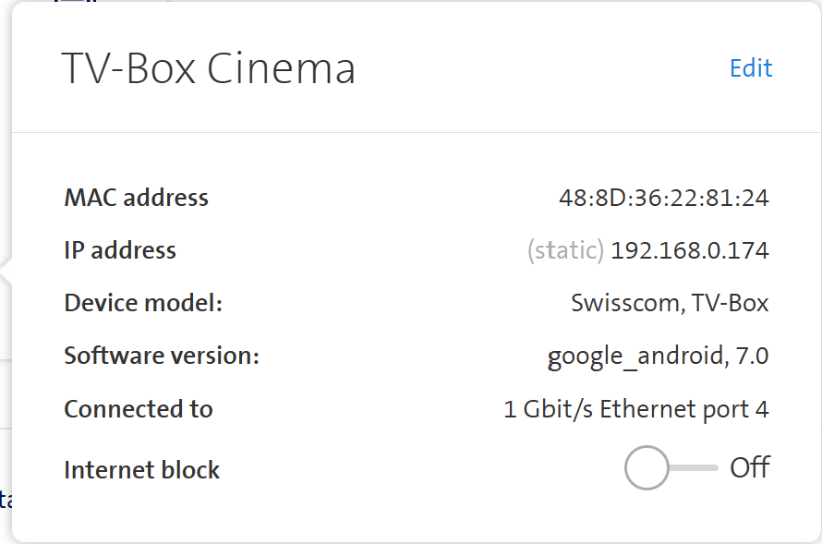Select the MAC value 48:8D:36:22:81:24
Viewport: 822px width, 544px height.
[x=663, y=198]
